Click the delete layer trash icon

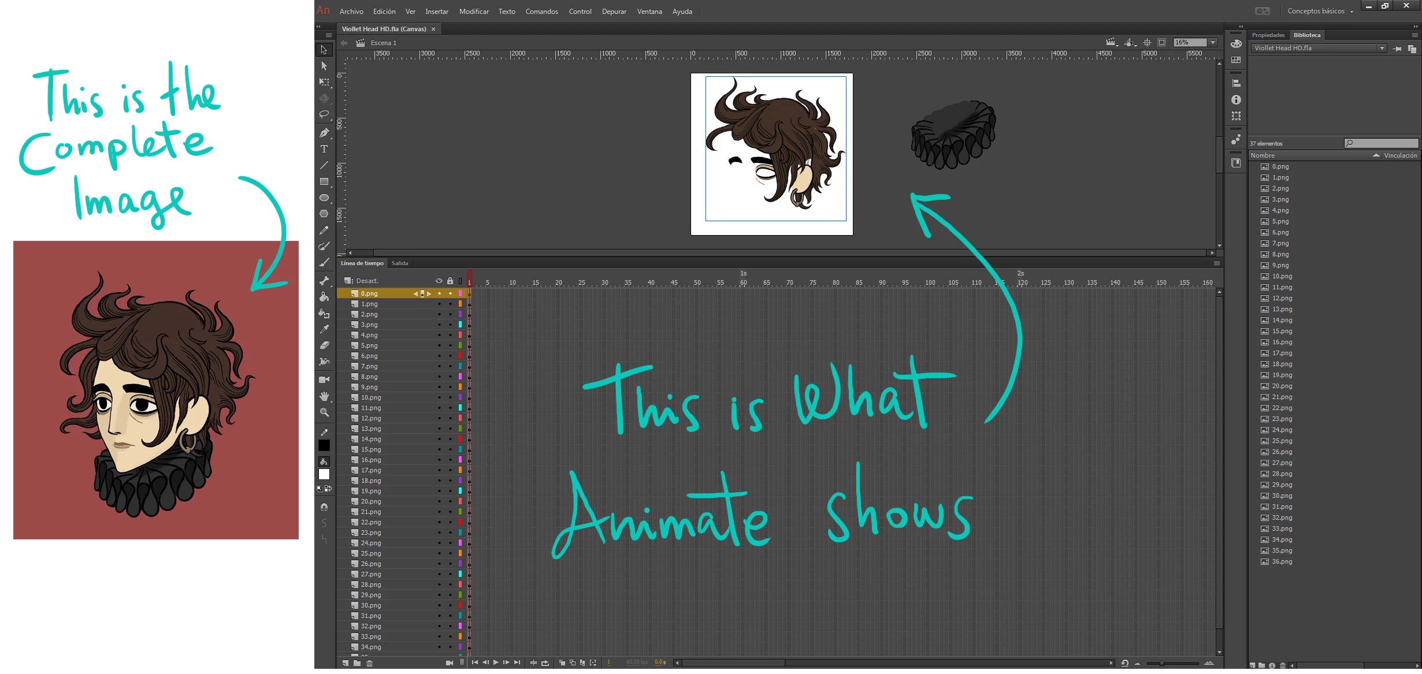pyautogui.click(x=370, y=663)
